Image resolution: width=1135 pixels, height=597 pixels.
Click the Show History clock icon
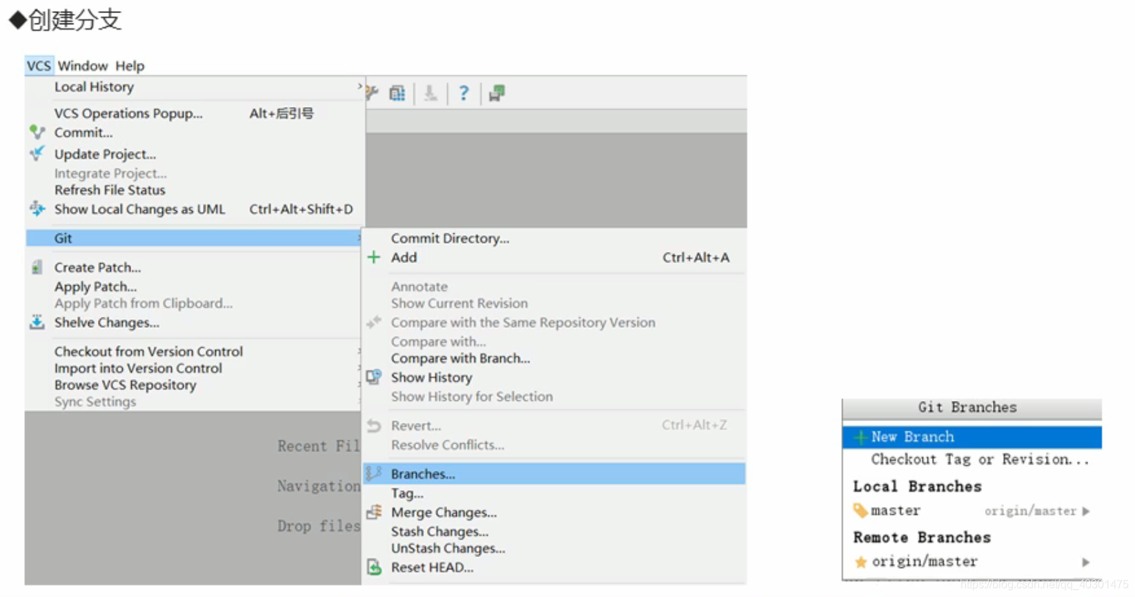(374, 377)
